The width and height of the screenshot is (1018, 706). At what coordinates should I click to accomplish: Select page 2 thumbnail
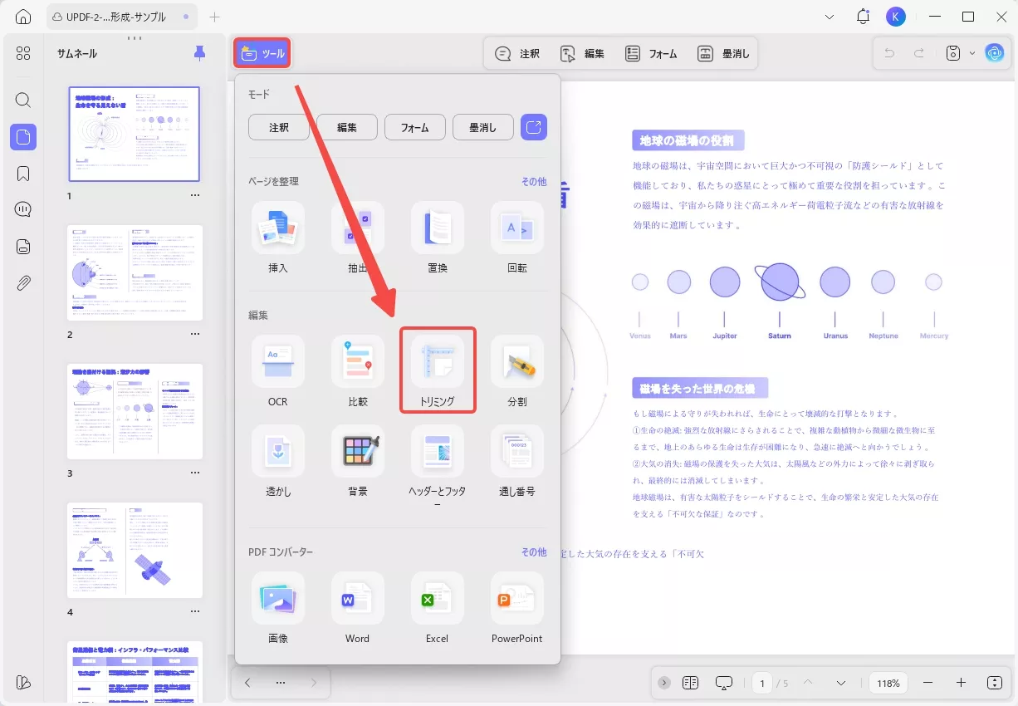135,272
